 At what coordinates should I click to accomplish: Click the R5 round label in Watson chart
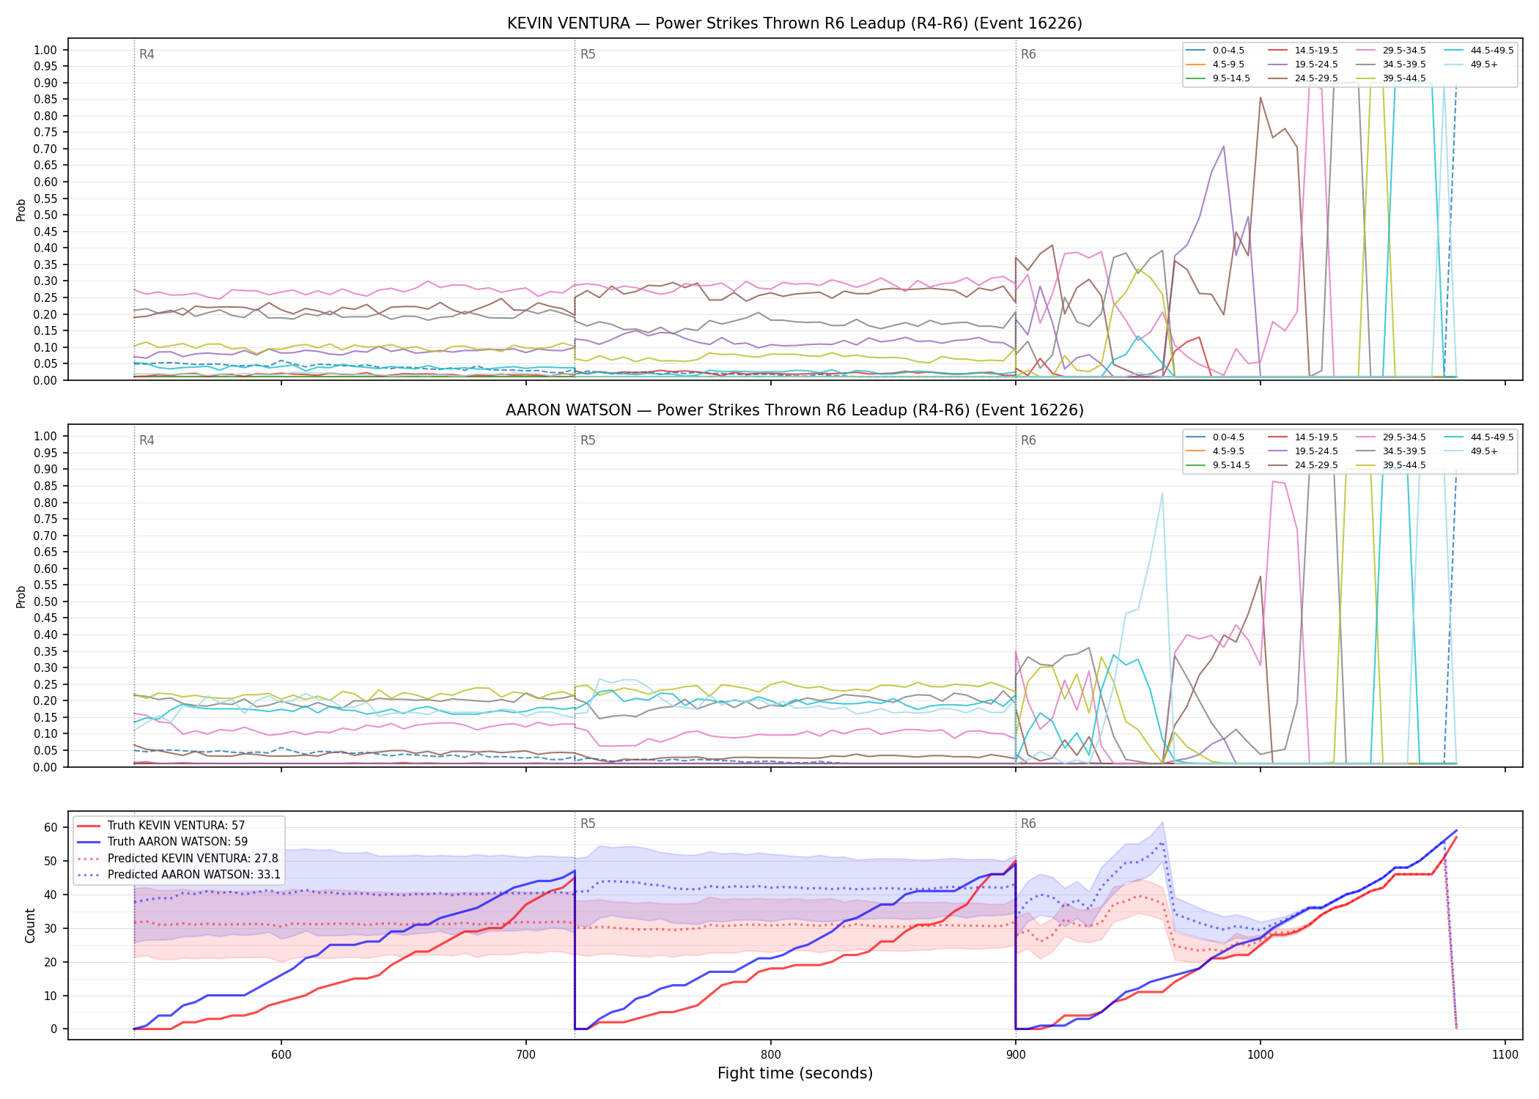(588, 440)
